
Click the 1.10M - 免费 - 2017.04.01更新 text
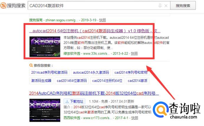[x=111, y=101]
